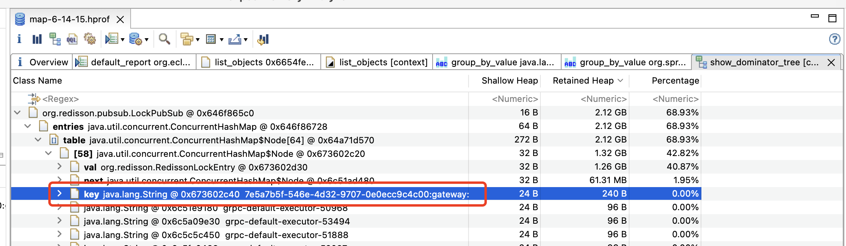This screenshot has height=246, width=846.
Task: Expand the grpc-default-executor-53494 string node
Action: pos(59,221)
